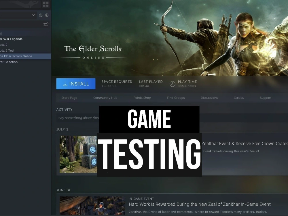This screenshot has width=288, height=216.
Task: Open the Support tab
Action: tap(266, 98)
